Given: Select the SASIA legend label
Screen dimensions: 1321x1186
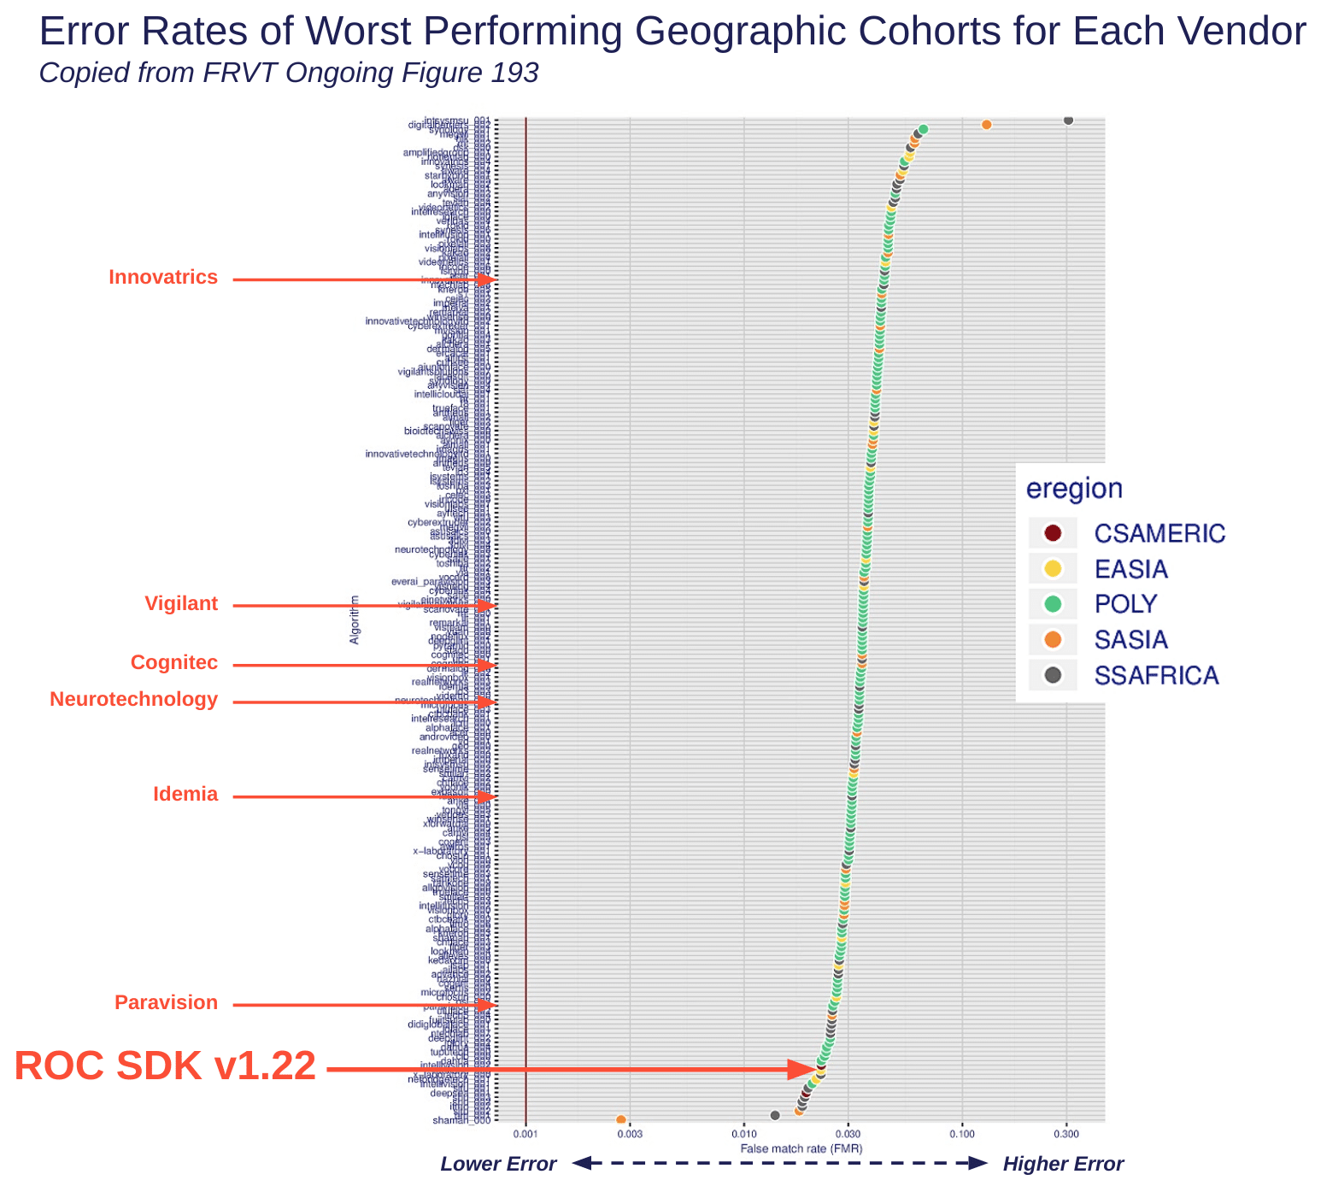Looking at the screenshot, I should click(1130, 639).
